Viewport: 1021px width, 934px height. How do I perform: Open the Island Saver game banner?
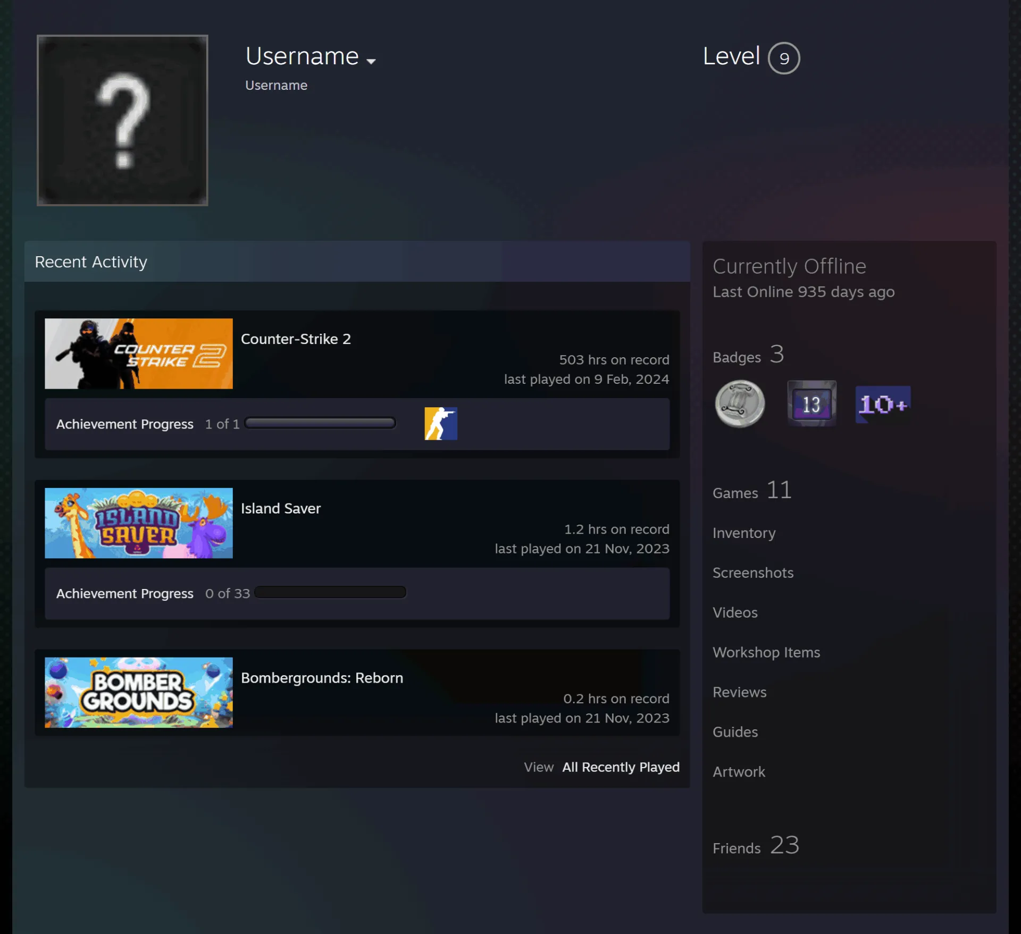point(139,523)
